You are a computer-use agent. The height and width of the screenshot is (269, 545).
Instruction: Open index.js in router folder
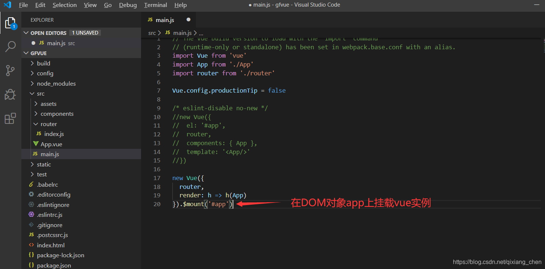(x=81, y=134)
